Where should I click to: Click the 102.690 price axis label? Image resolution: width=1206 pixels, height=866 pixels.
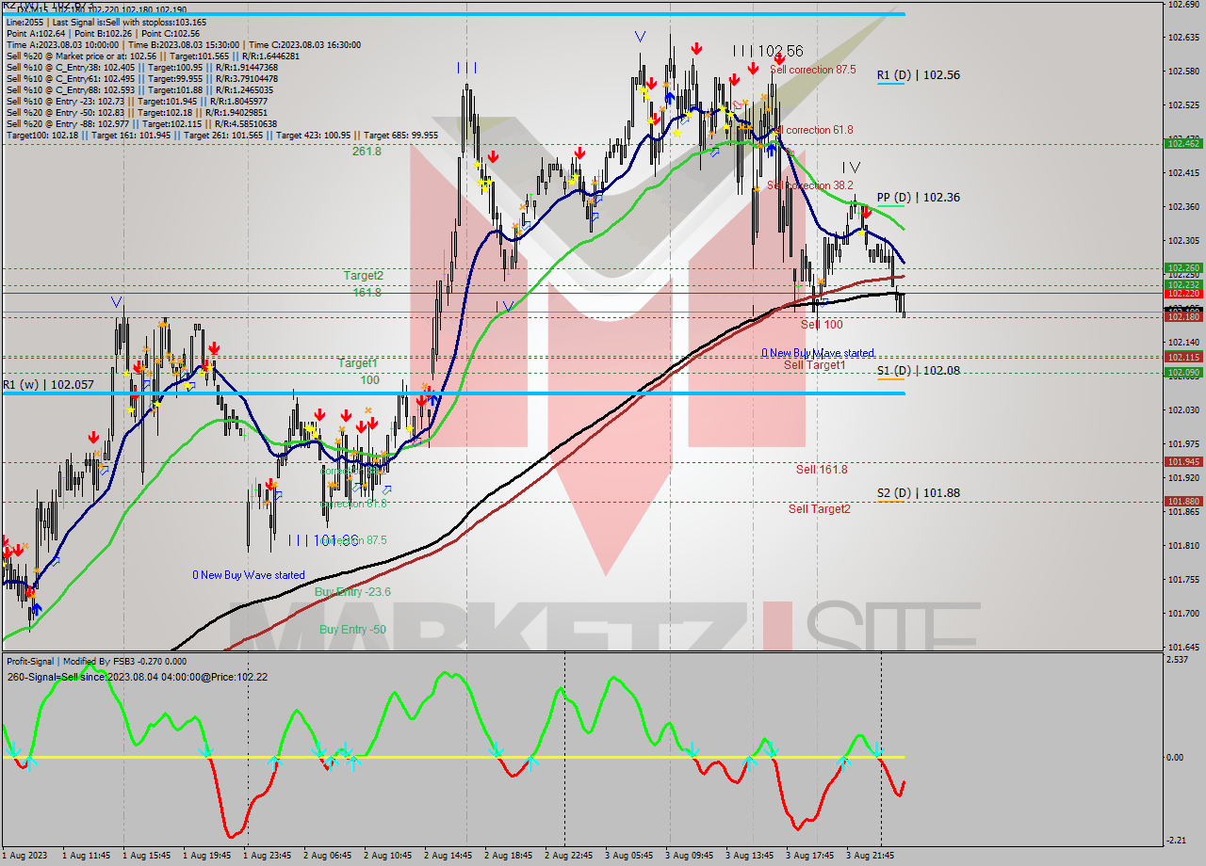coord(1182,4)
